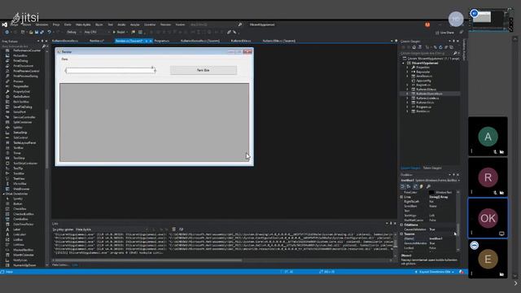Open the Pencere menu
The width and height of the screenshot is (521, 293).
pyautogui.click(x=165, y=24)
